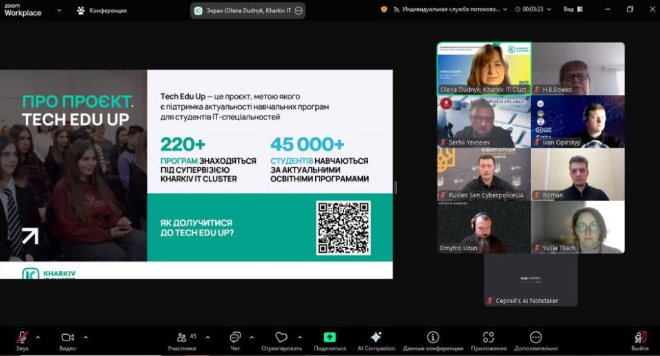Select Сергей's AI Notetaker tile
Image resolution: width=660 pixels, height=356 pixels.
[531, 280]
